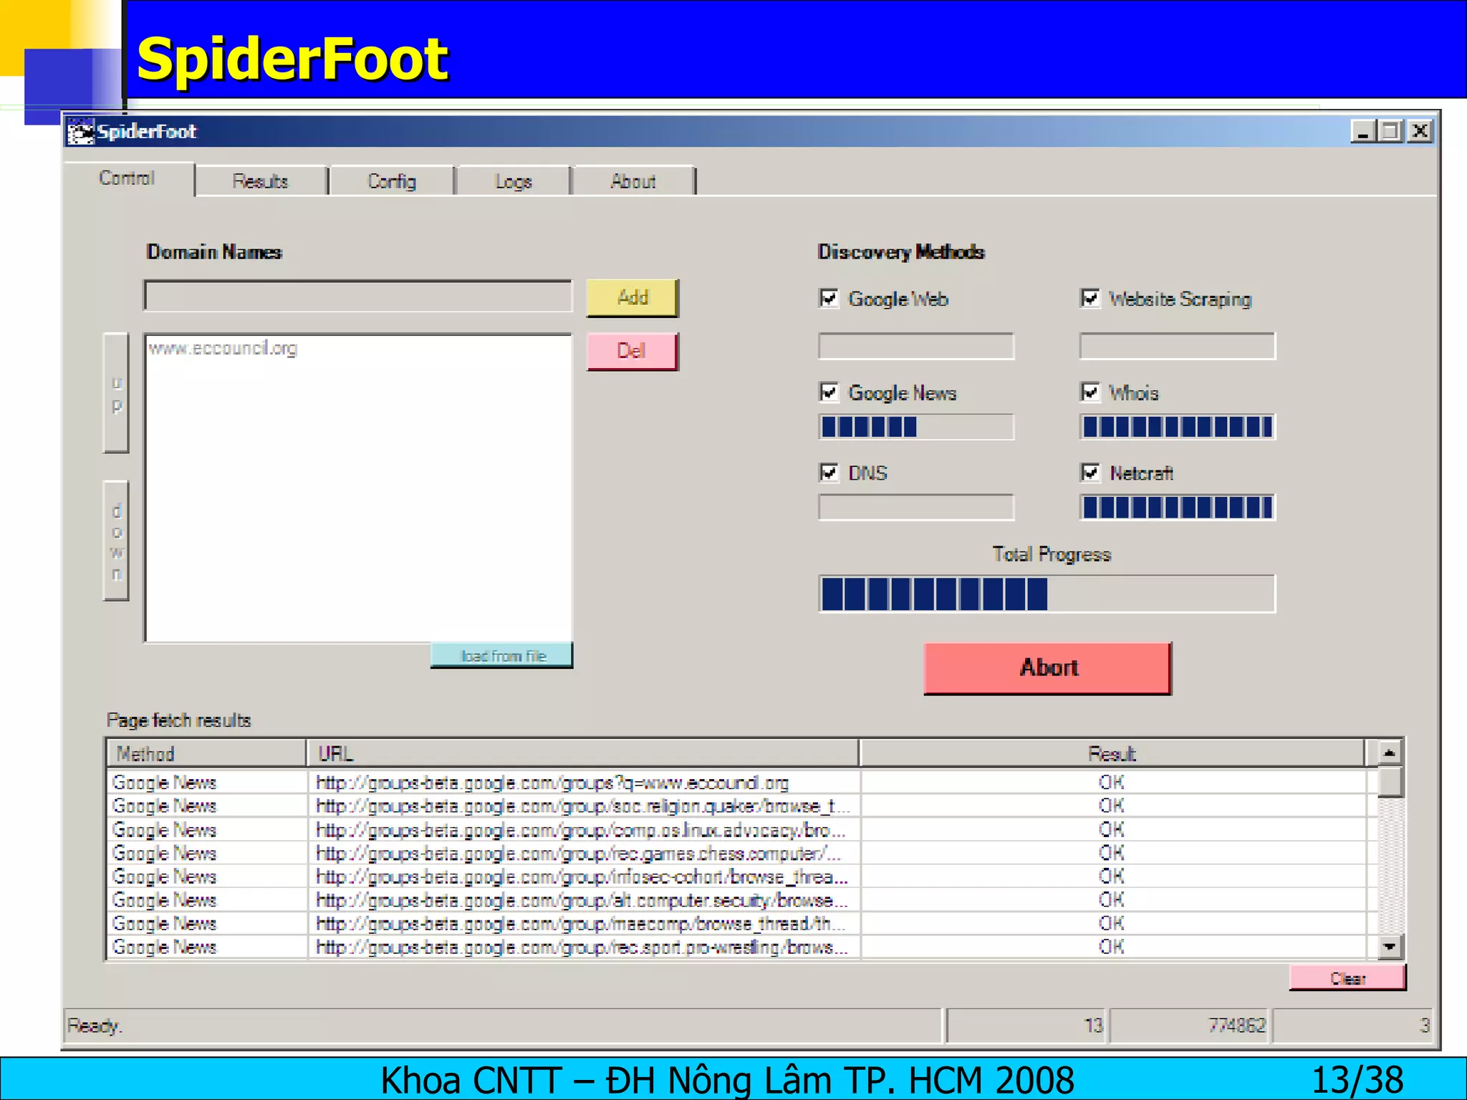Click the SpiderFoot title bar app icon
Viewport: 1467px width, 1100px height.
(80, 132)
